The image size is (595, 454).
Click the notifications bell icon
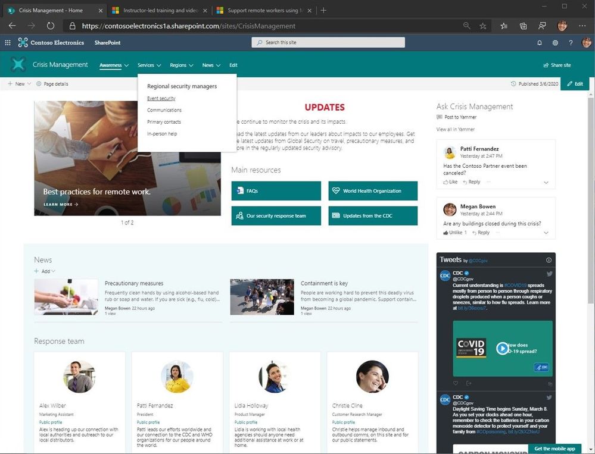[540, 43]
